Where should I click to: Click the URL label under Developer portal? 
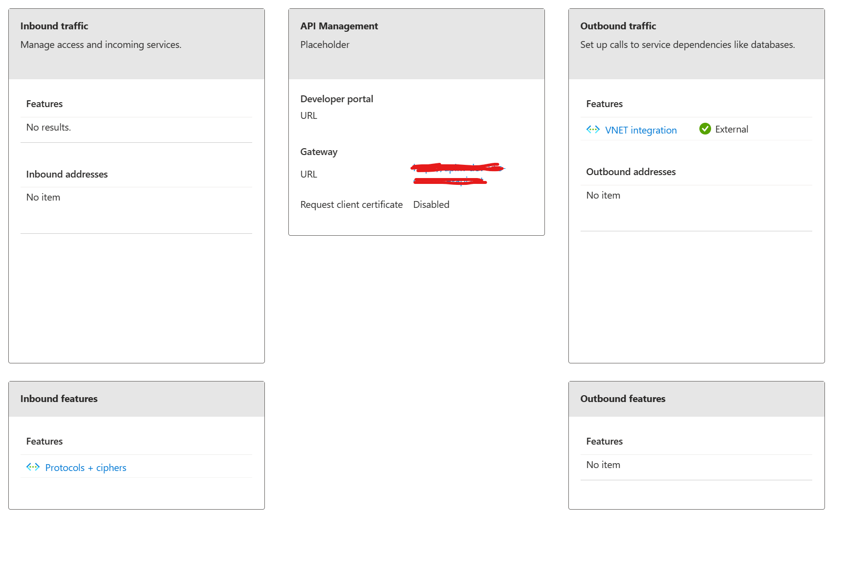[x=309, y=115]
